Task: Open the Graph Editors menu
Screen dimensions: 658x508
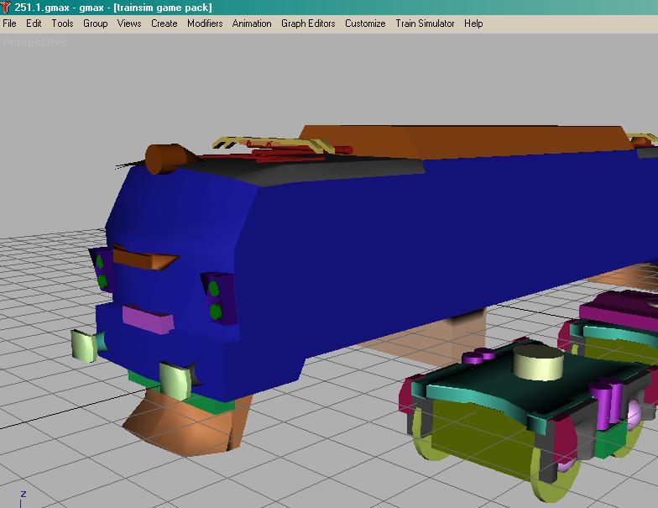Action: click(x=308, y=24)
